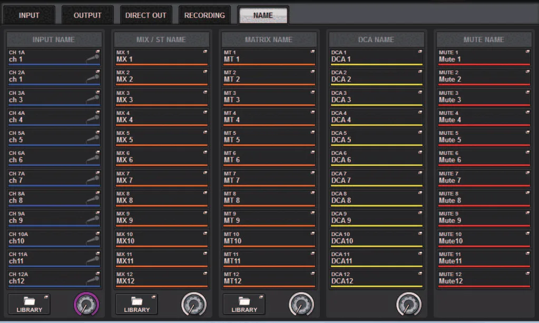Screen dimensions: 539x323
Task: Edit the MT 7 name field
Action: pyautogui.click(x=269, y=178)
